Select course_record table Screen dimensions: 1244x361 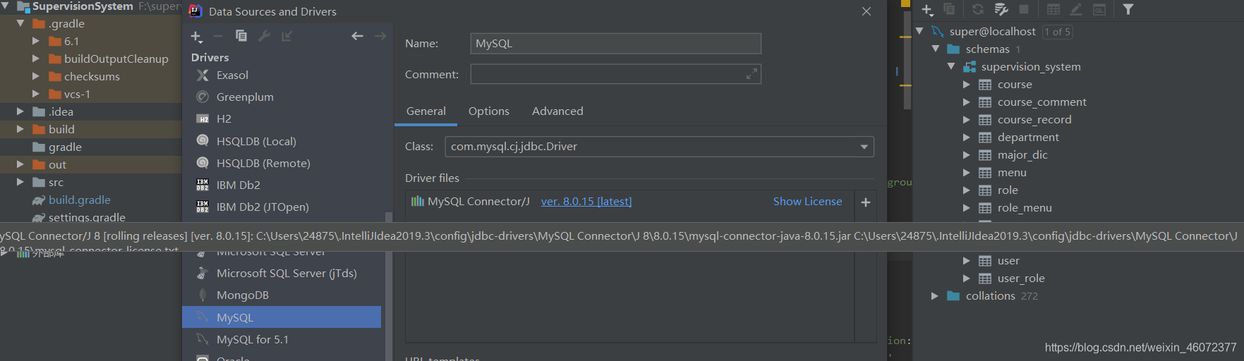coord(1034,119)
